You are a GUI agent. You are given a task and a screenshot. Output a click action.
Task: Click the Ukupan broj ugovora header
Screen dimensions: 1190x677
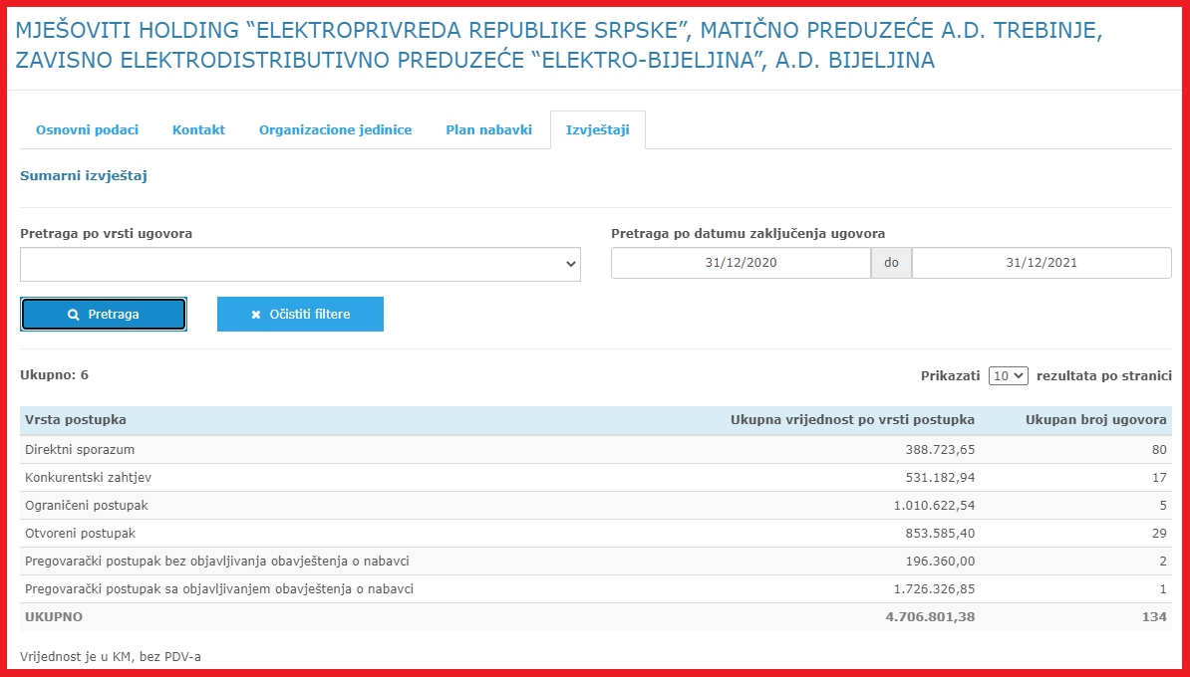coord(1096,420)
